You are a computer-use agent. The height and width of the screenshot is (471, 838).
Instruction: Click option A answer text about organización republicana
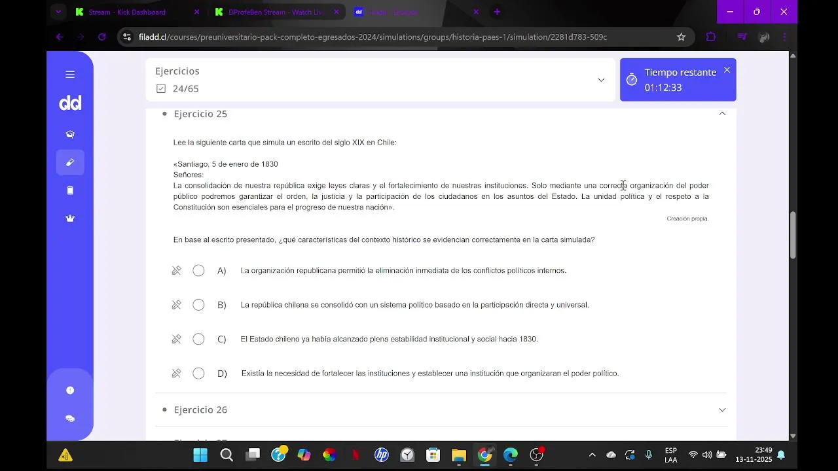403,271
